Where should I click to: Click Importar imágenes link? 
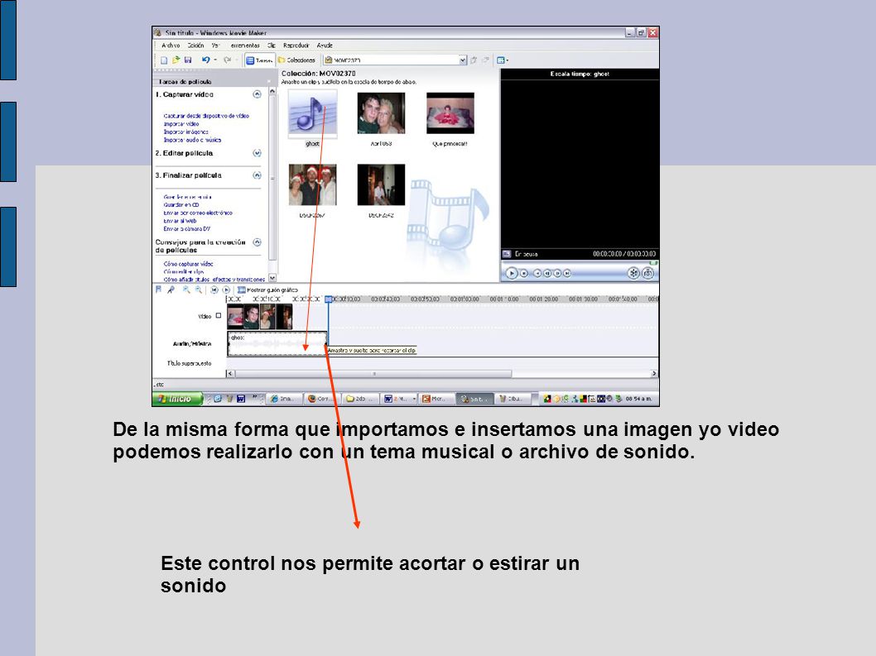tap(186, 132)
